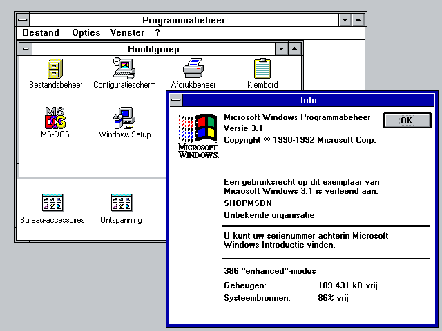Maximize the Hoofdgroep group window
This screenshot has width=442, height=331.
294,49
